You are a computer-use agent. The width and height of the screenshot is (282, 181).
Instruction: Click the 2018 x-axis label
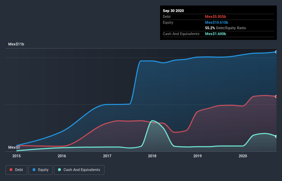pos(152,156)
